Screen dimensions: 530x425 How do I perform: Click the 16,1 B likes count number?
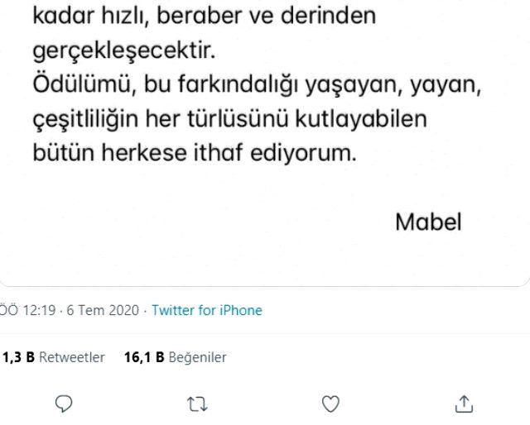[x=142, y=357]
